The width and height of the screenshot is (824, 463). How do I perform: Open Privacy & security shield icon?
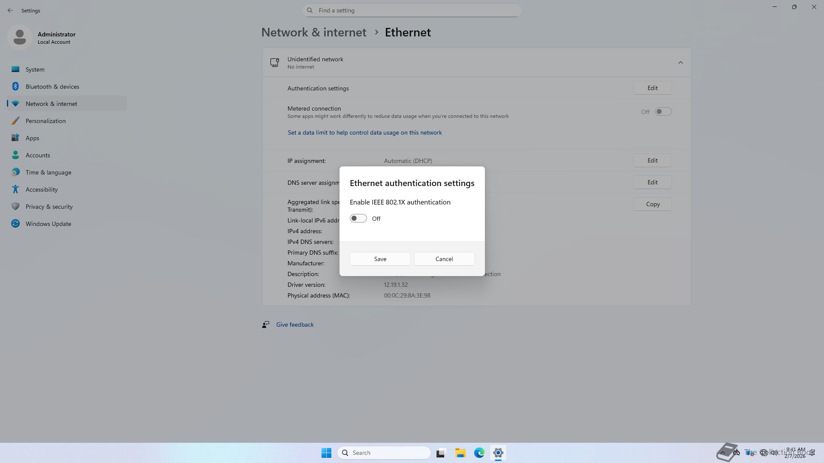pyautogui.click(x=15, y=207)
